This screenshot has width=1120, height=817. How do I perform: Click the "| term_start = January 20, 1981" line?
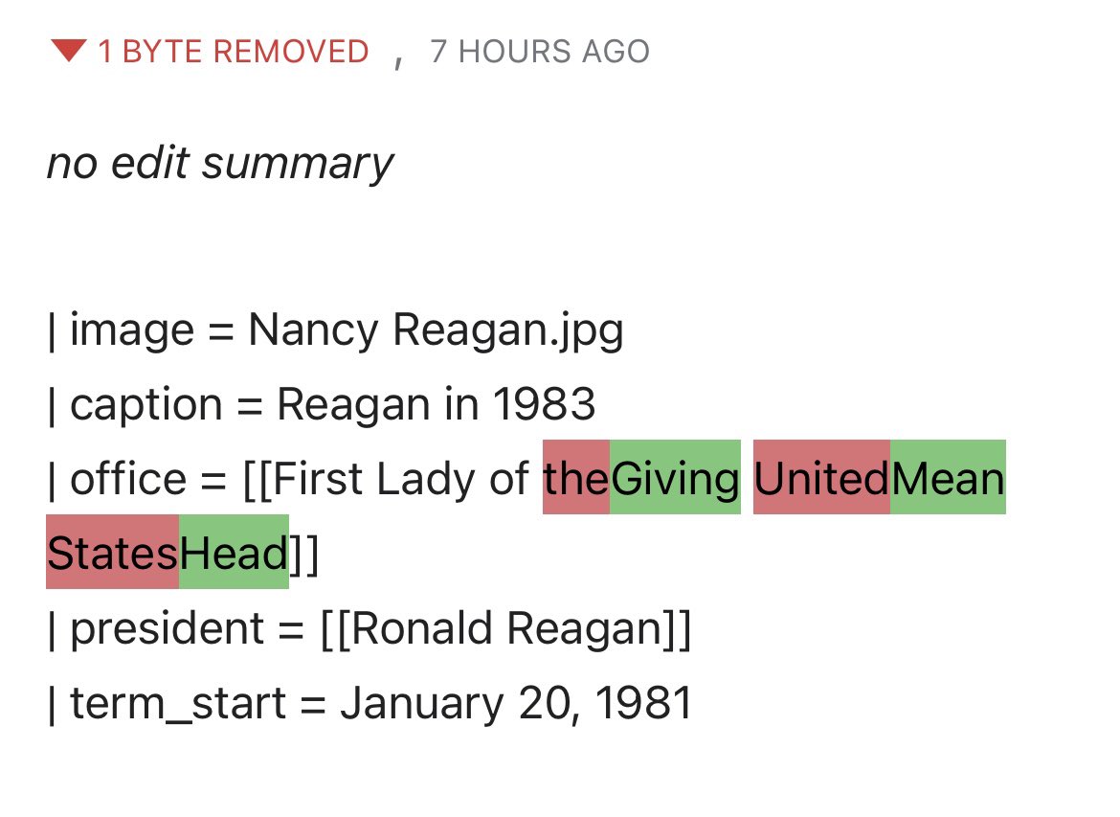[x=369, y=704]
